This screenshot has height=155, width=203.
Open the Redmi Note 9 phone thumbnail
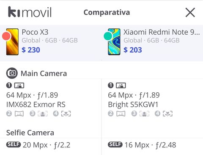(x=114, y=42)
